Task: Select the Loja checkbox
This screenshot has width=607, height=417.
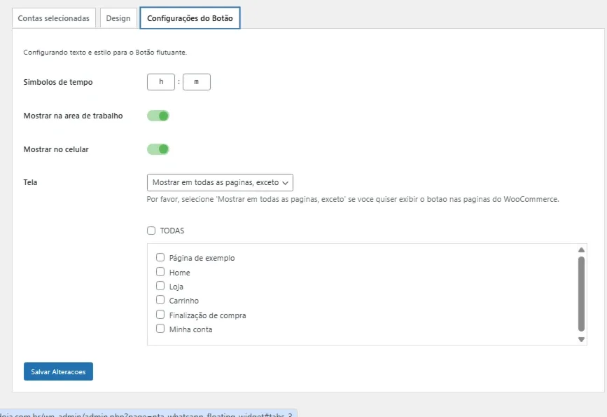Action: tap(160, 286)
